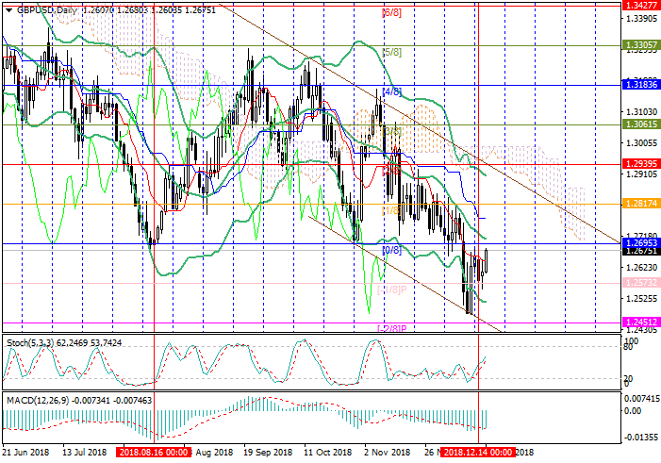The image size is (661, 463).
Task: Click the chart shift triangle beside GBPUSD title
Action: click(6, 9)
